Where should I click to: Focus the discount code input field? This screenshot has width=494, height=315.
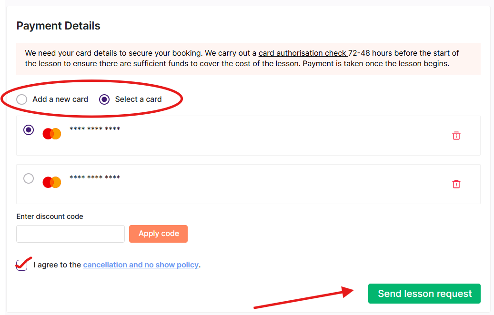[71, 234]
